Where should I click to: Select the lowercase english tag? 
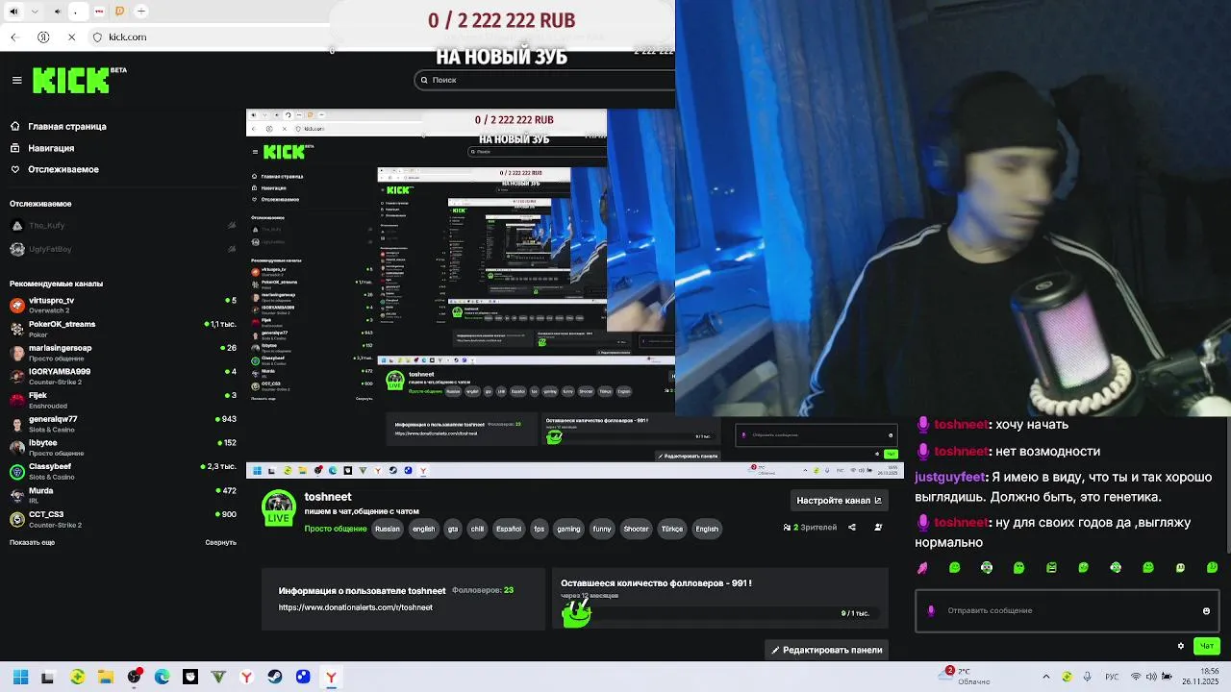tap(423, 529)
